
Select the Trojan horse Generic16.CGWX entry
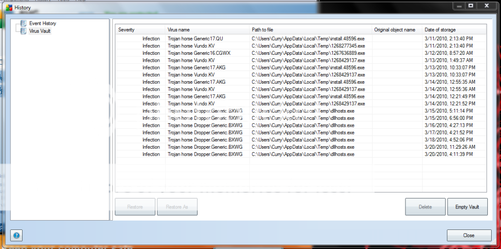pyautogui.click(x=199, y=53)
